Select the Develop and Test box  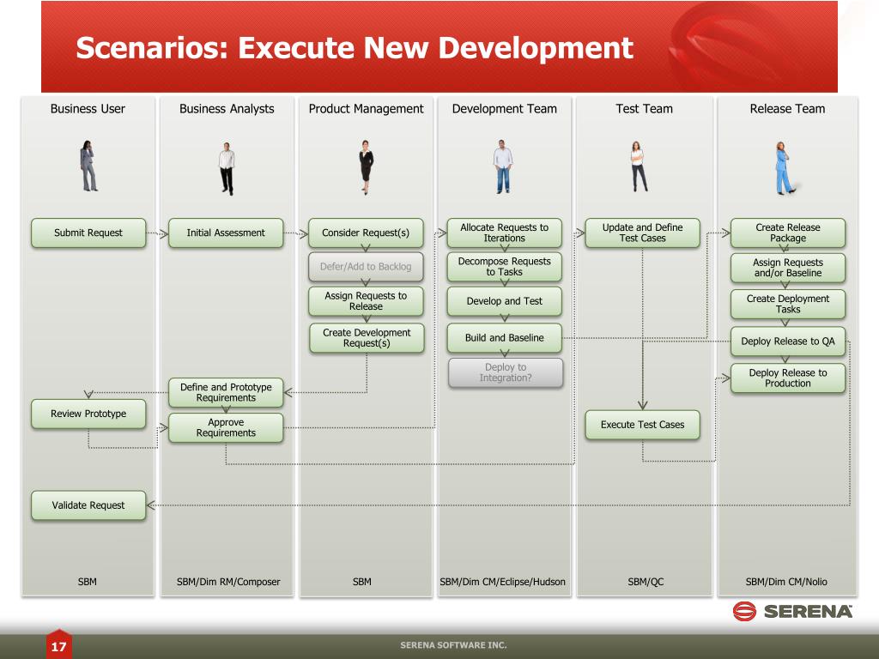[504, 301]
